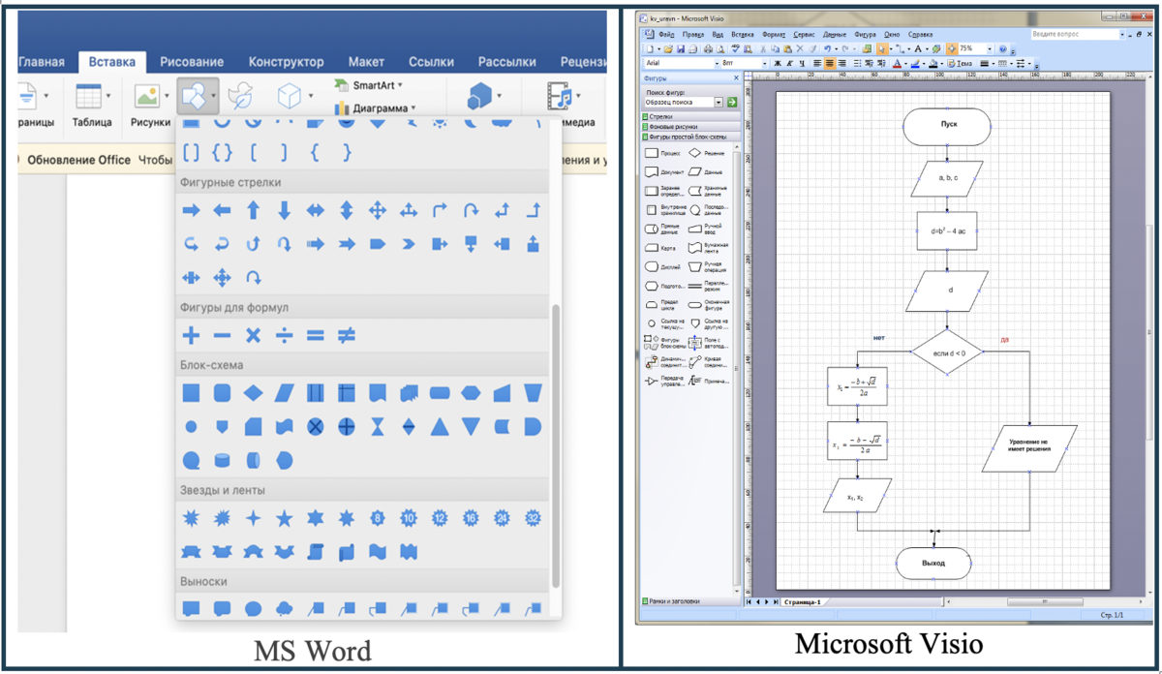Insert flowchart decision diamond in Word

coord(253,392)
